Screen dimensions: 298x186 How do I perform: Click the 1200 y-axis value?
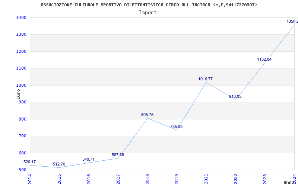pyautogui.click(x=21, y=51)
